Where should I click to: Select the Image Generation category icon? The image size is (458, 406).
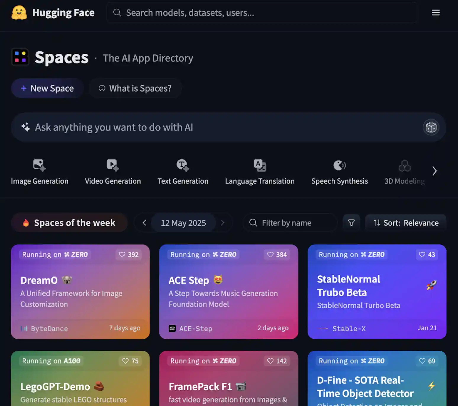pyautogui.click(x=39, y=165)
